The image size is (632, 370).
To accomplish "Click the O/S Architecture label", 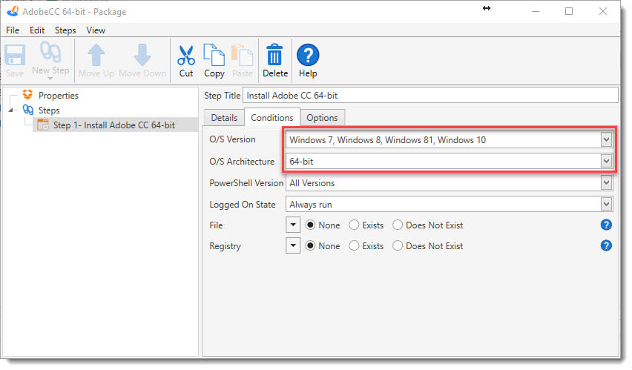I will (242, 162).
